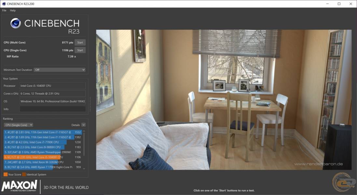Expand the ranking Details chevron
This screenshot has height=195, width=357.
click(83, 125)
